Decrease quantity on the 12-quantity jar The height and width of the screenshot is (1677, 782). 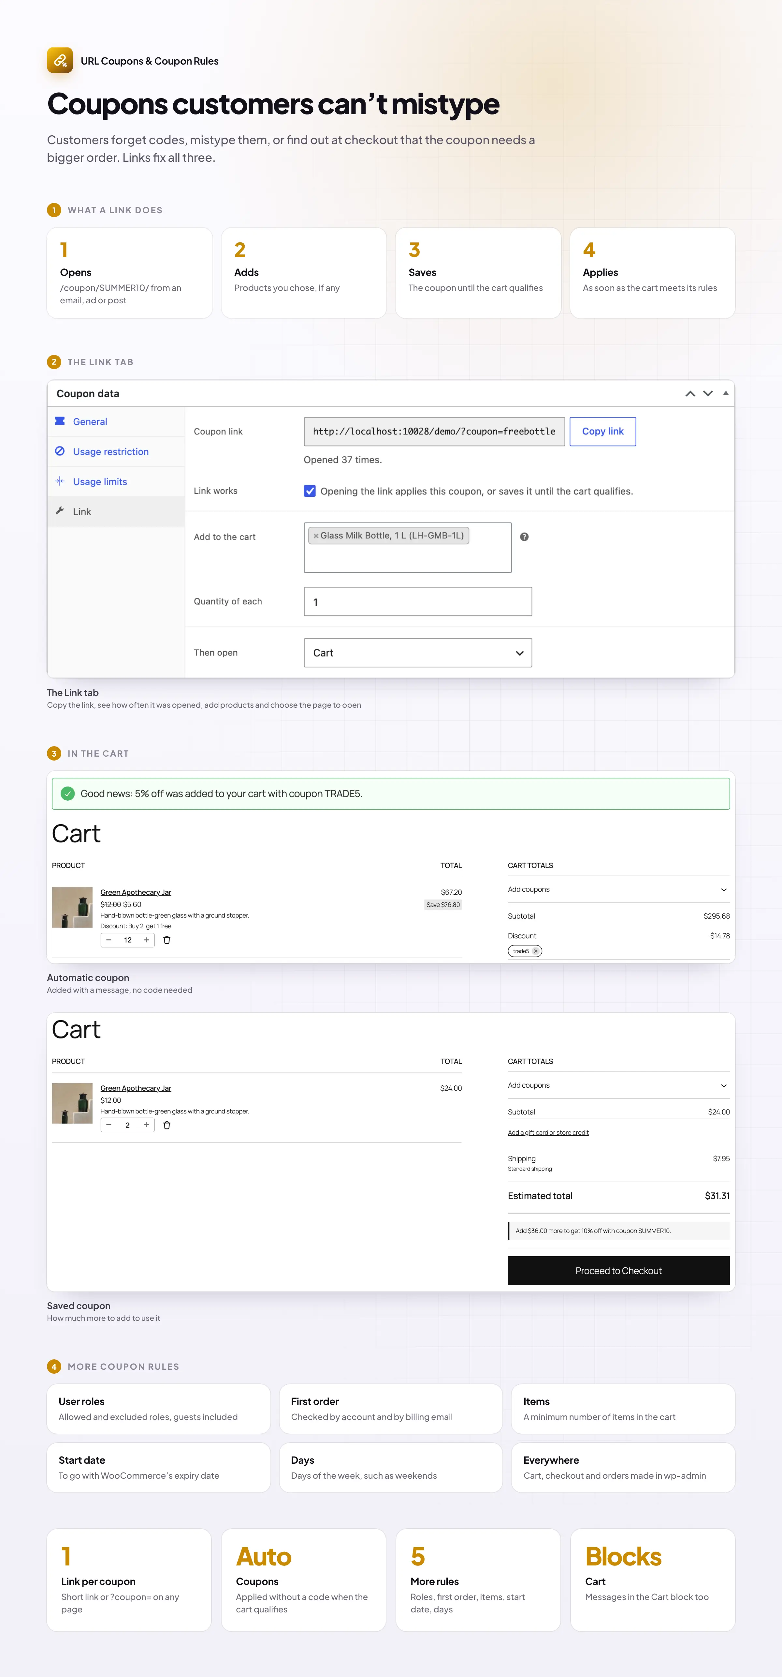109,940
